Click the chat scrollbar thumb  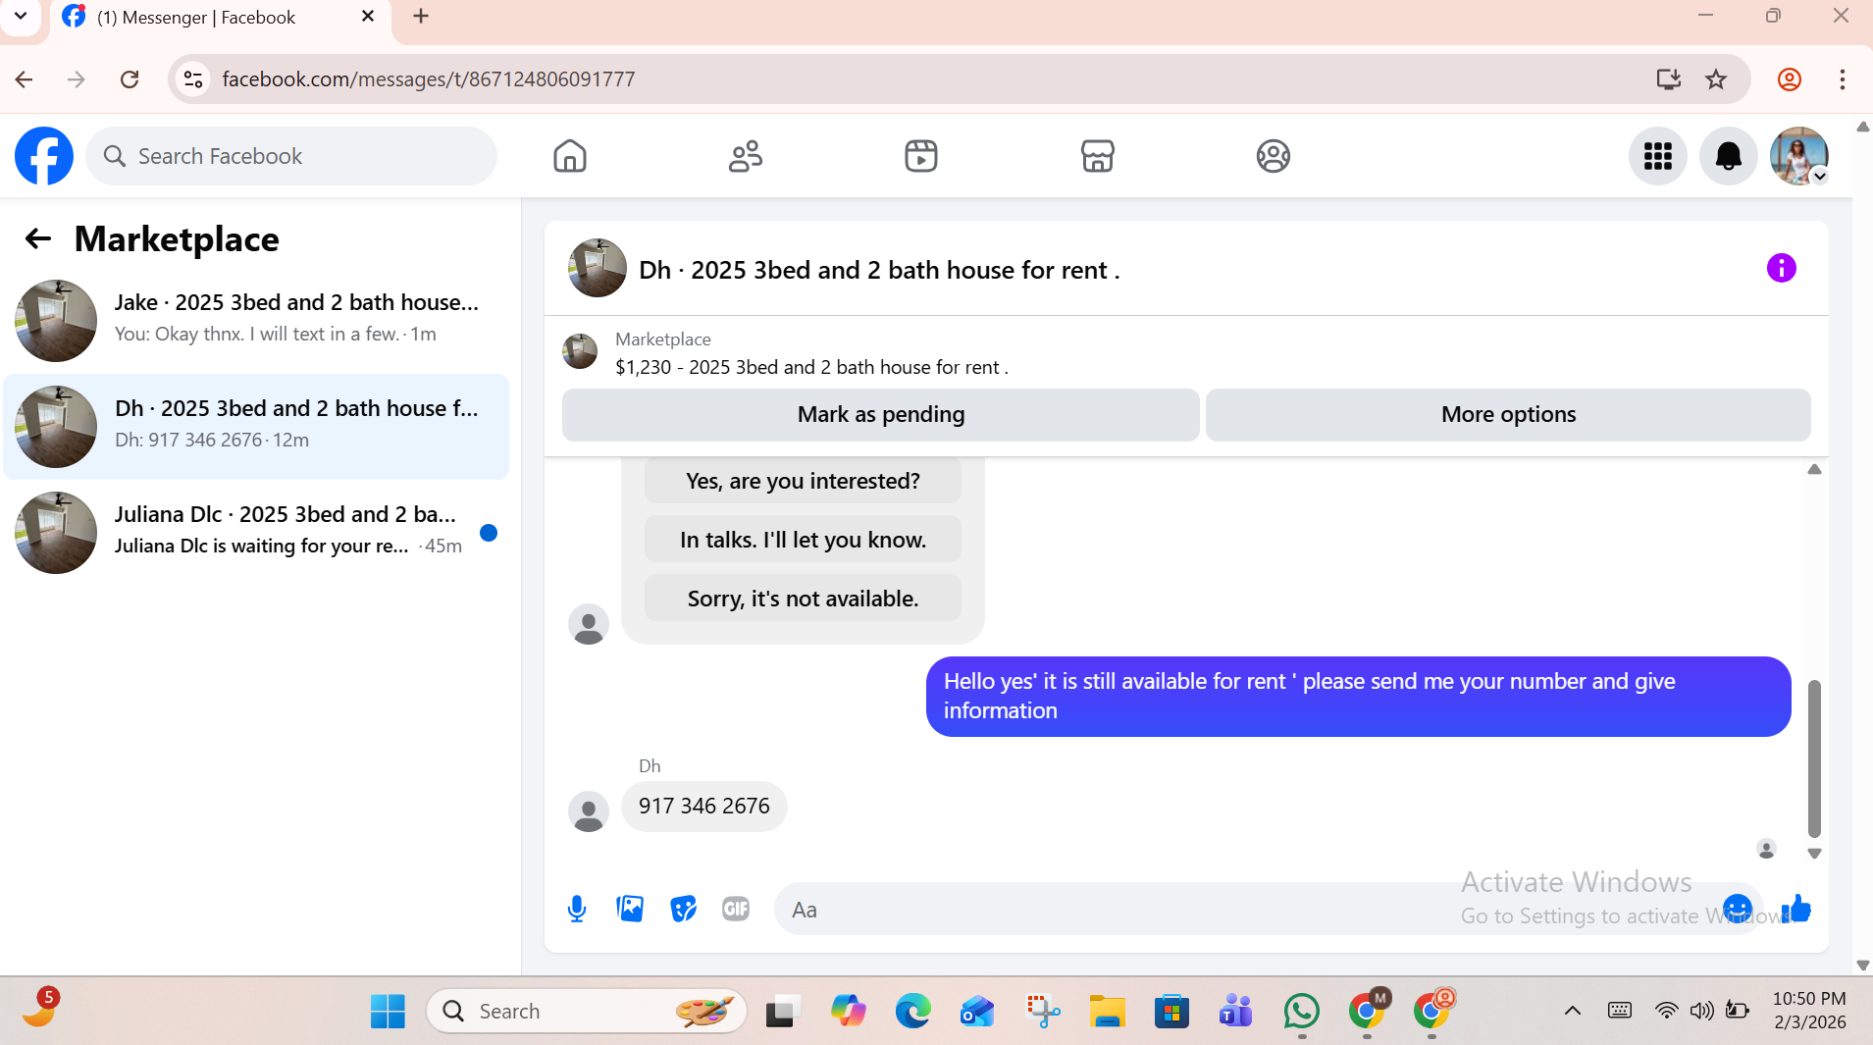(1814, 758)
